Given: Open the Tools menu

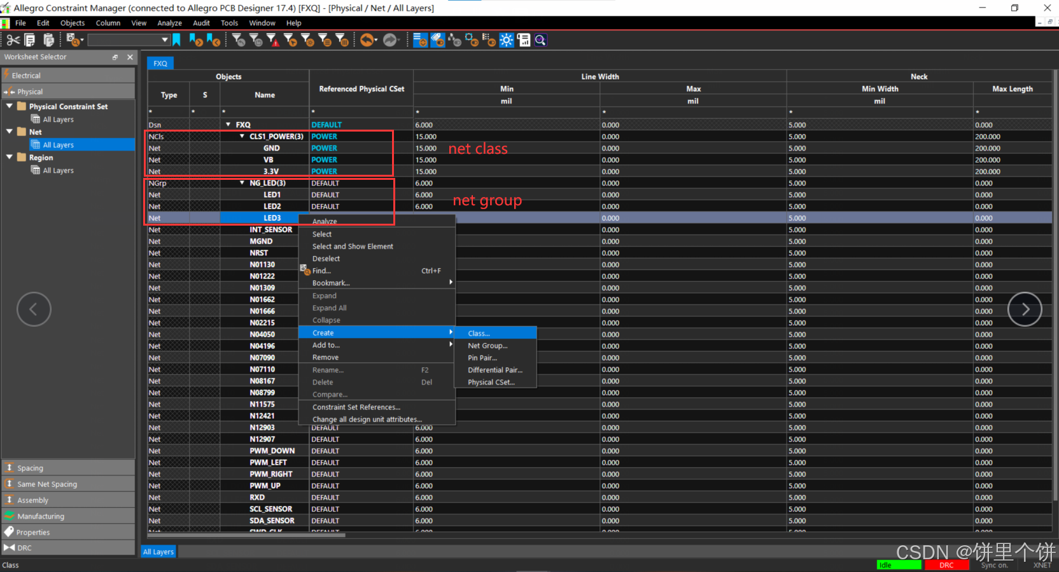Looking at the screenshot, I should pos(229,23).
